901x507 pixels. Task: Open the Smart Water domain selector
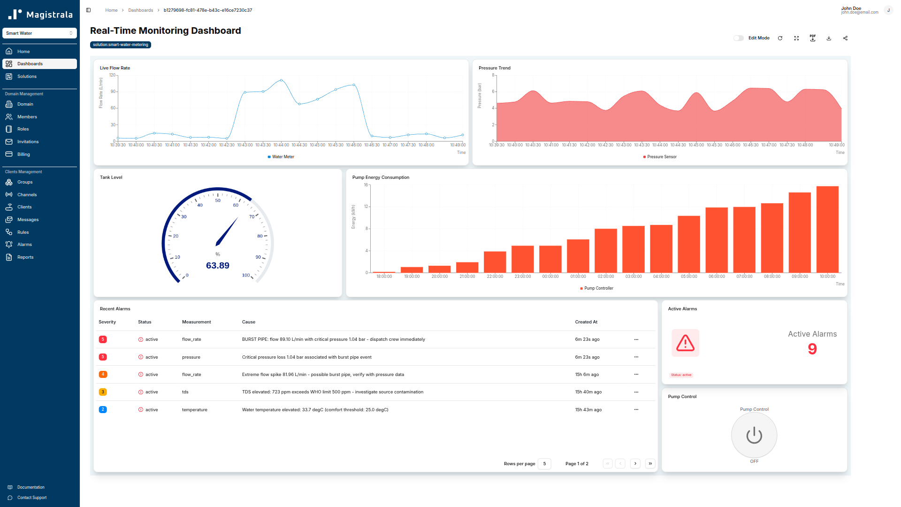coord(39,33)
